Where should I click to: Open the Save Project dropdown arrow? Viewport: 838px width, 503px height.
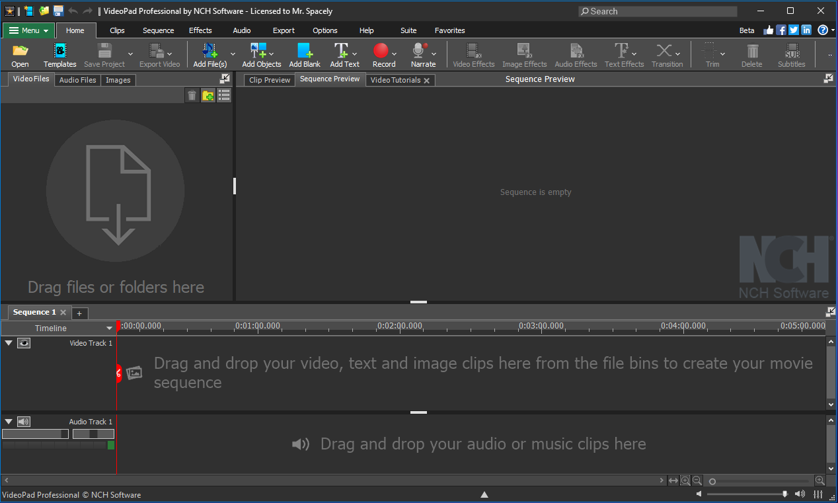(130, 54)
